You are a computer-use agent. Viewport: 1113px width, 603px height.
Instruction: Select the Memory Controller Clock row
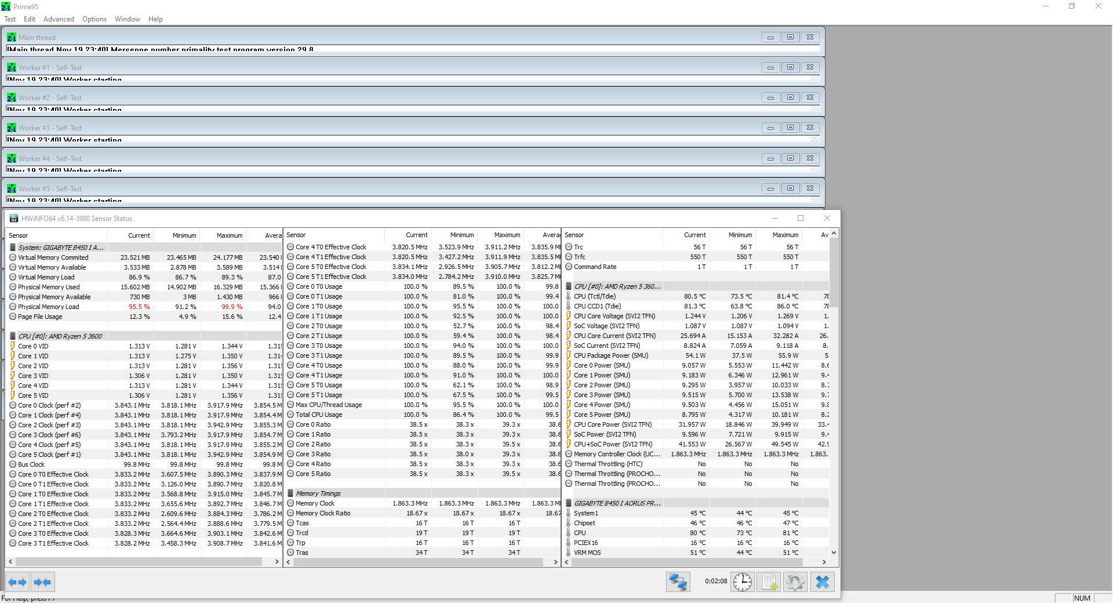click(x=696, y=454)
